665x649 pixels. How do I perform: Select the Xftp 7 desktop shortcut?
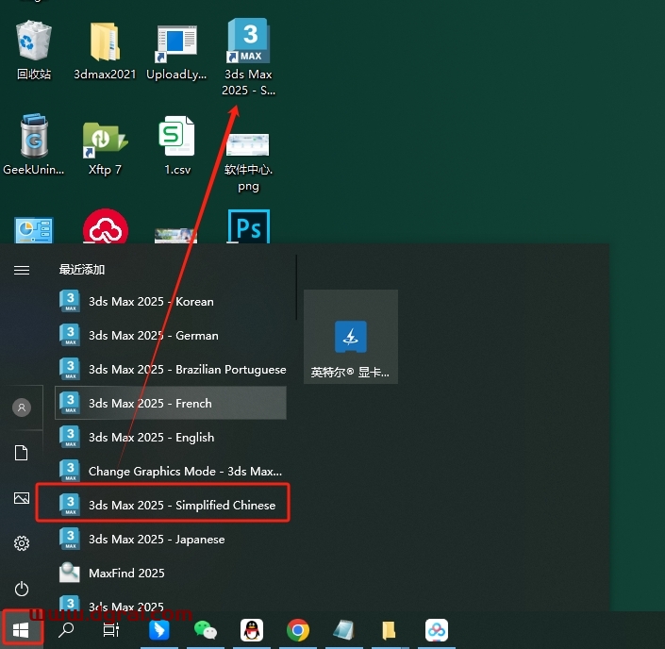[105, 146]
